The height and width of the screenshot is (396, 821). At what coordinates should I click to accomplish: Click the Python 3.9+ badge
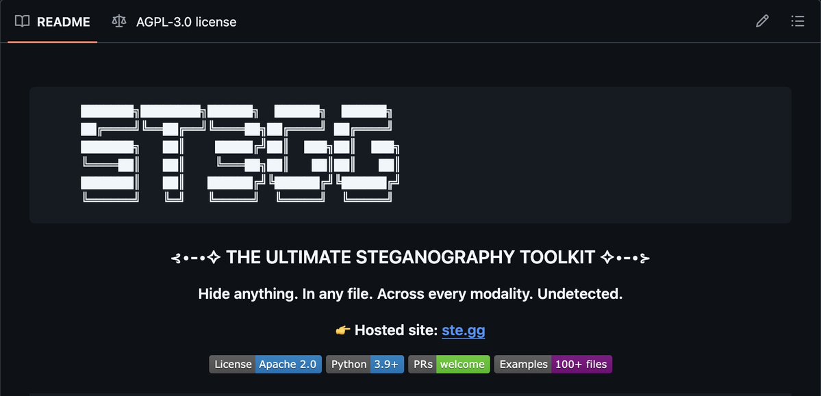[365, 364]
